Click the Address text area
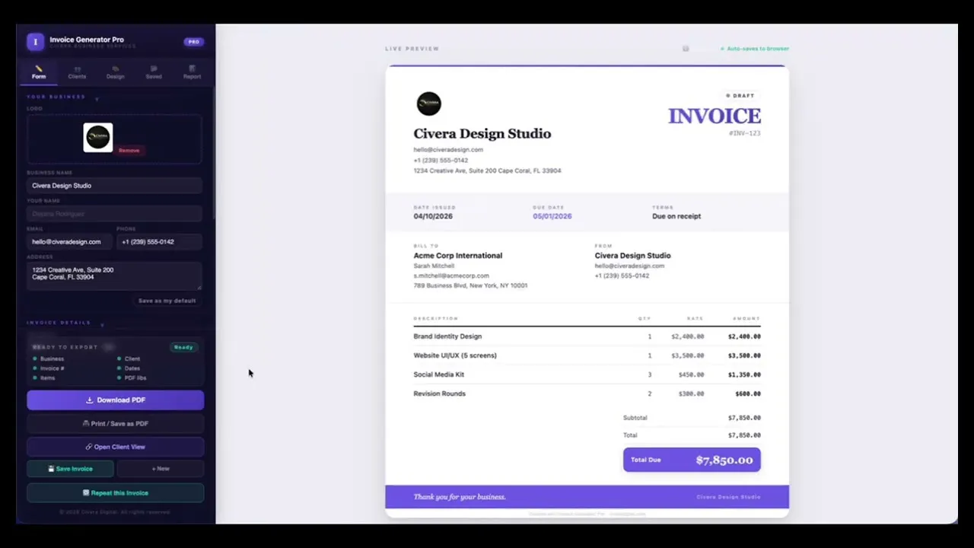Image resolution: width=974 pixels, height=548 pixels. tap(114, 276)
